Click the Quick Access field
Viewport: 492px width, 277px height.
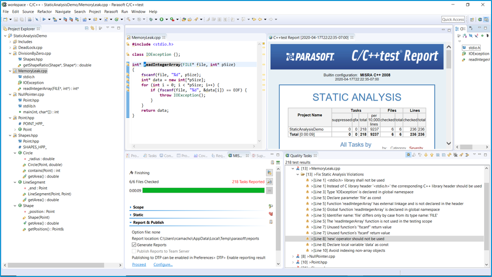coord(453,19)
